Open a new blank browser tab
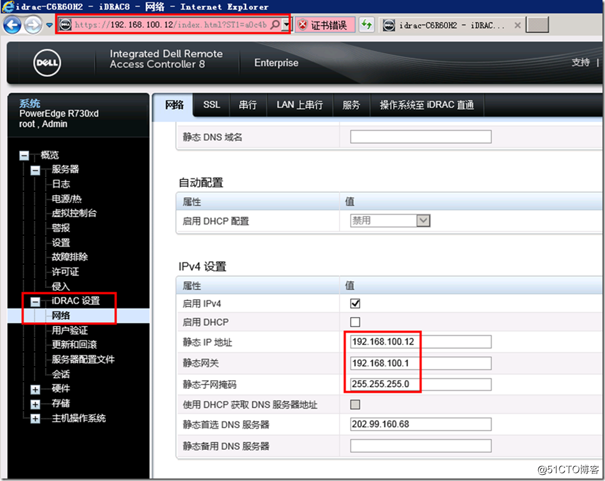605x481 pixels. coord(537,25)
